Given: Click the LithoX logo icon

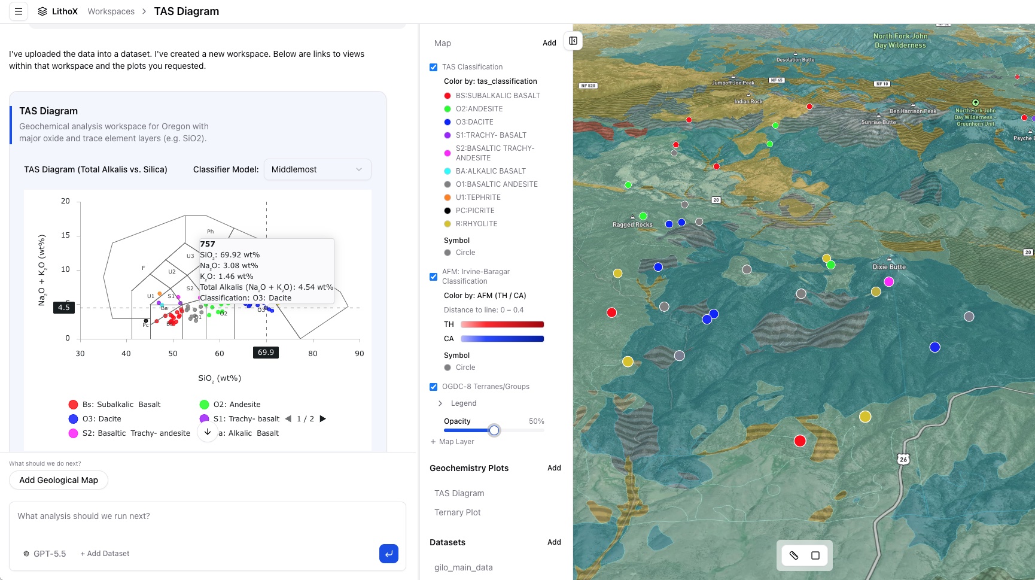Looking at the screenshot, I should pyautogui.click(x=42, y=11).
